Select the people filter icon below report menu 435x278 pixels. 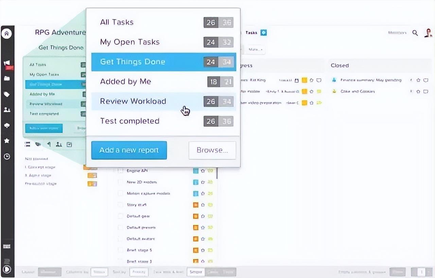pos(59,144)
